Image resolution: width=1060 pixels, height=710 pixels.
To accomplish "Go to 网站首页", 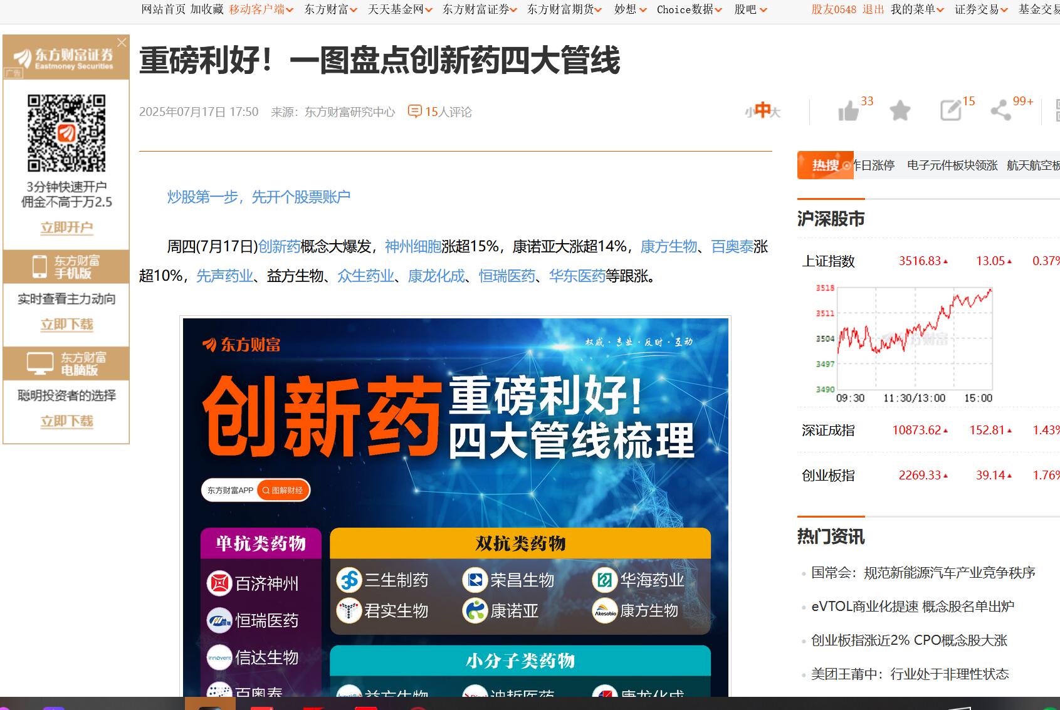I will (163, 9).
